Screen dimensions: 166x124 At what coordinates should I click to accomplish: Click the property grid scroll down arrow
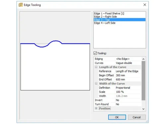click(143, 109)
